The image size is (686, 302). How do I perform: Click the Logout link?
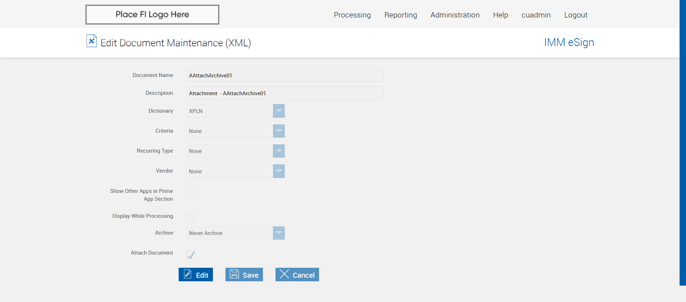(x=576, y=15)
